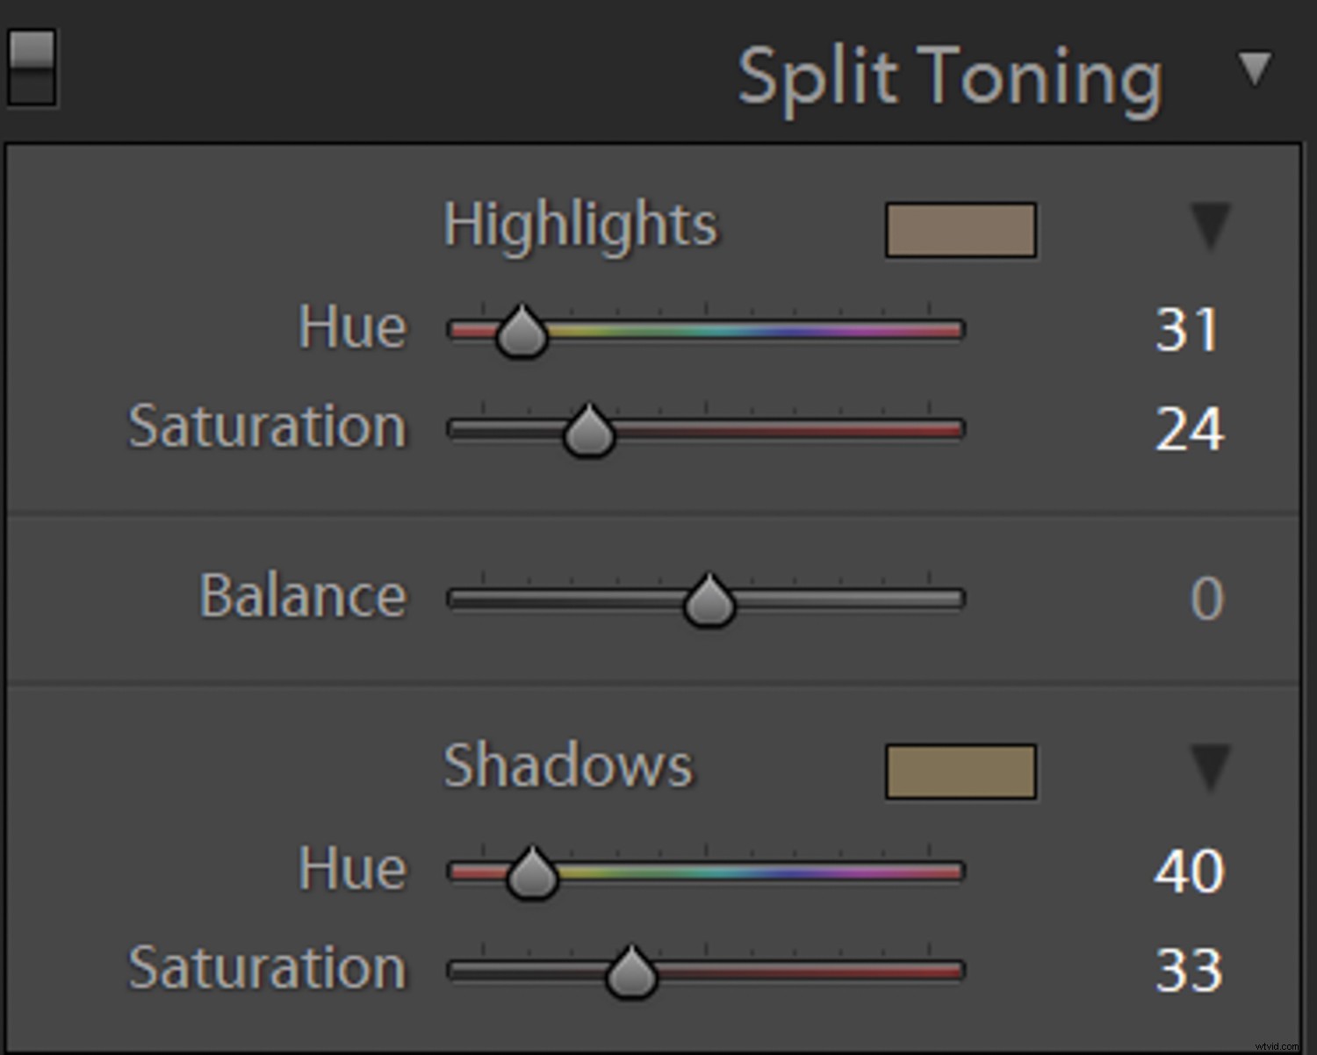Screen dimensions: 1317x1055
Task: Select the Highlights Saturation value 24 field
Action: pyautogui.click(x=1189, y=430)
